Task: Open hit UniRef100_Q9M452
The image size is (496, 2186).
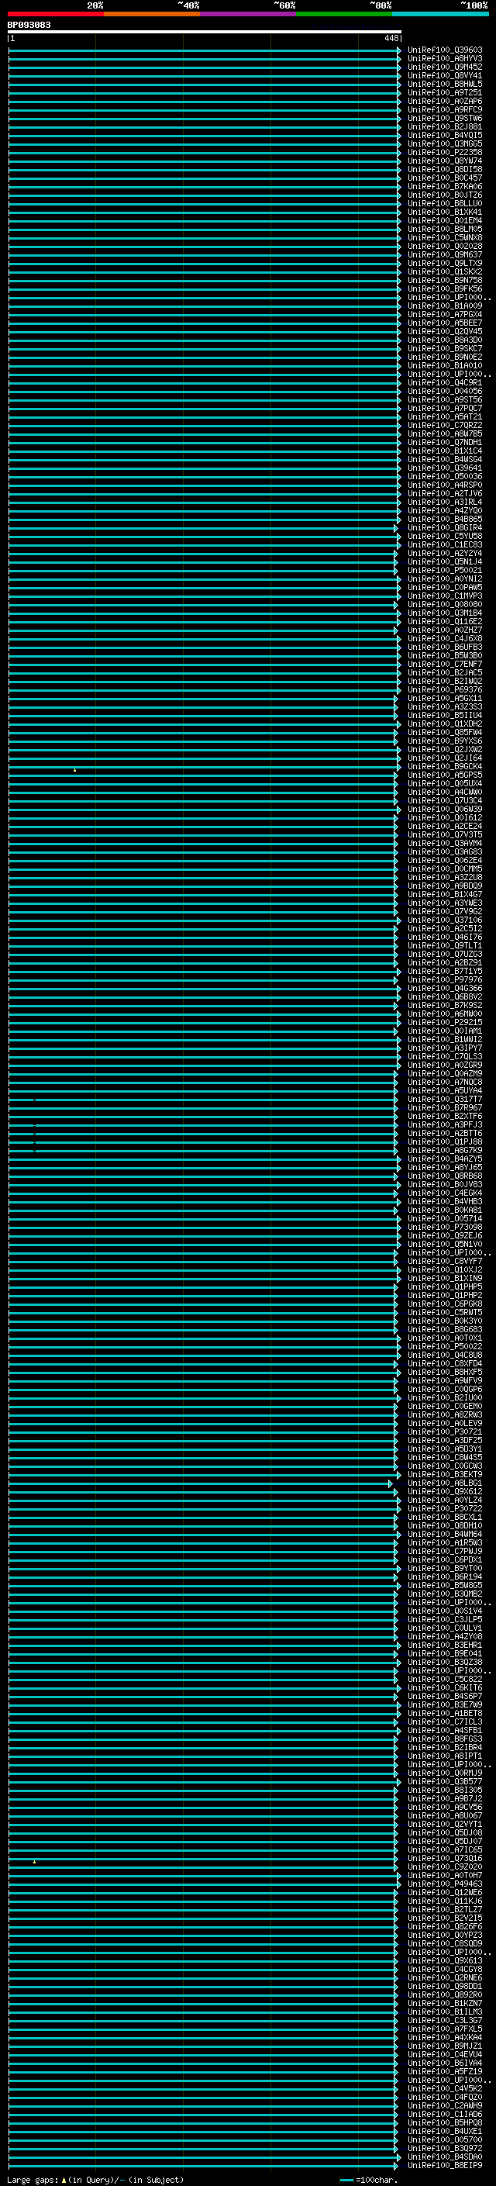Action: point(445,67)
